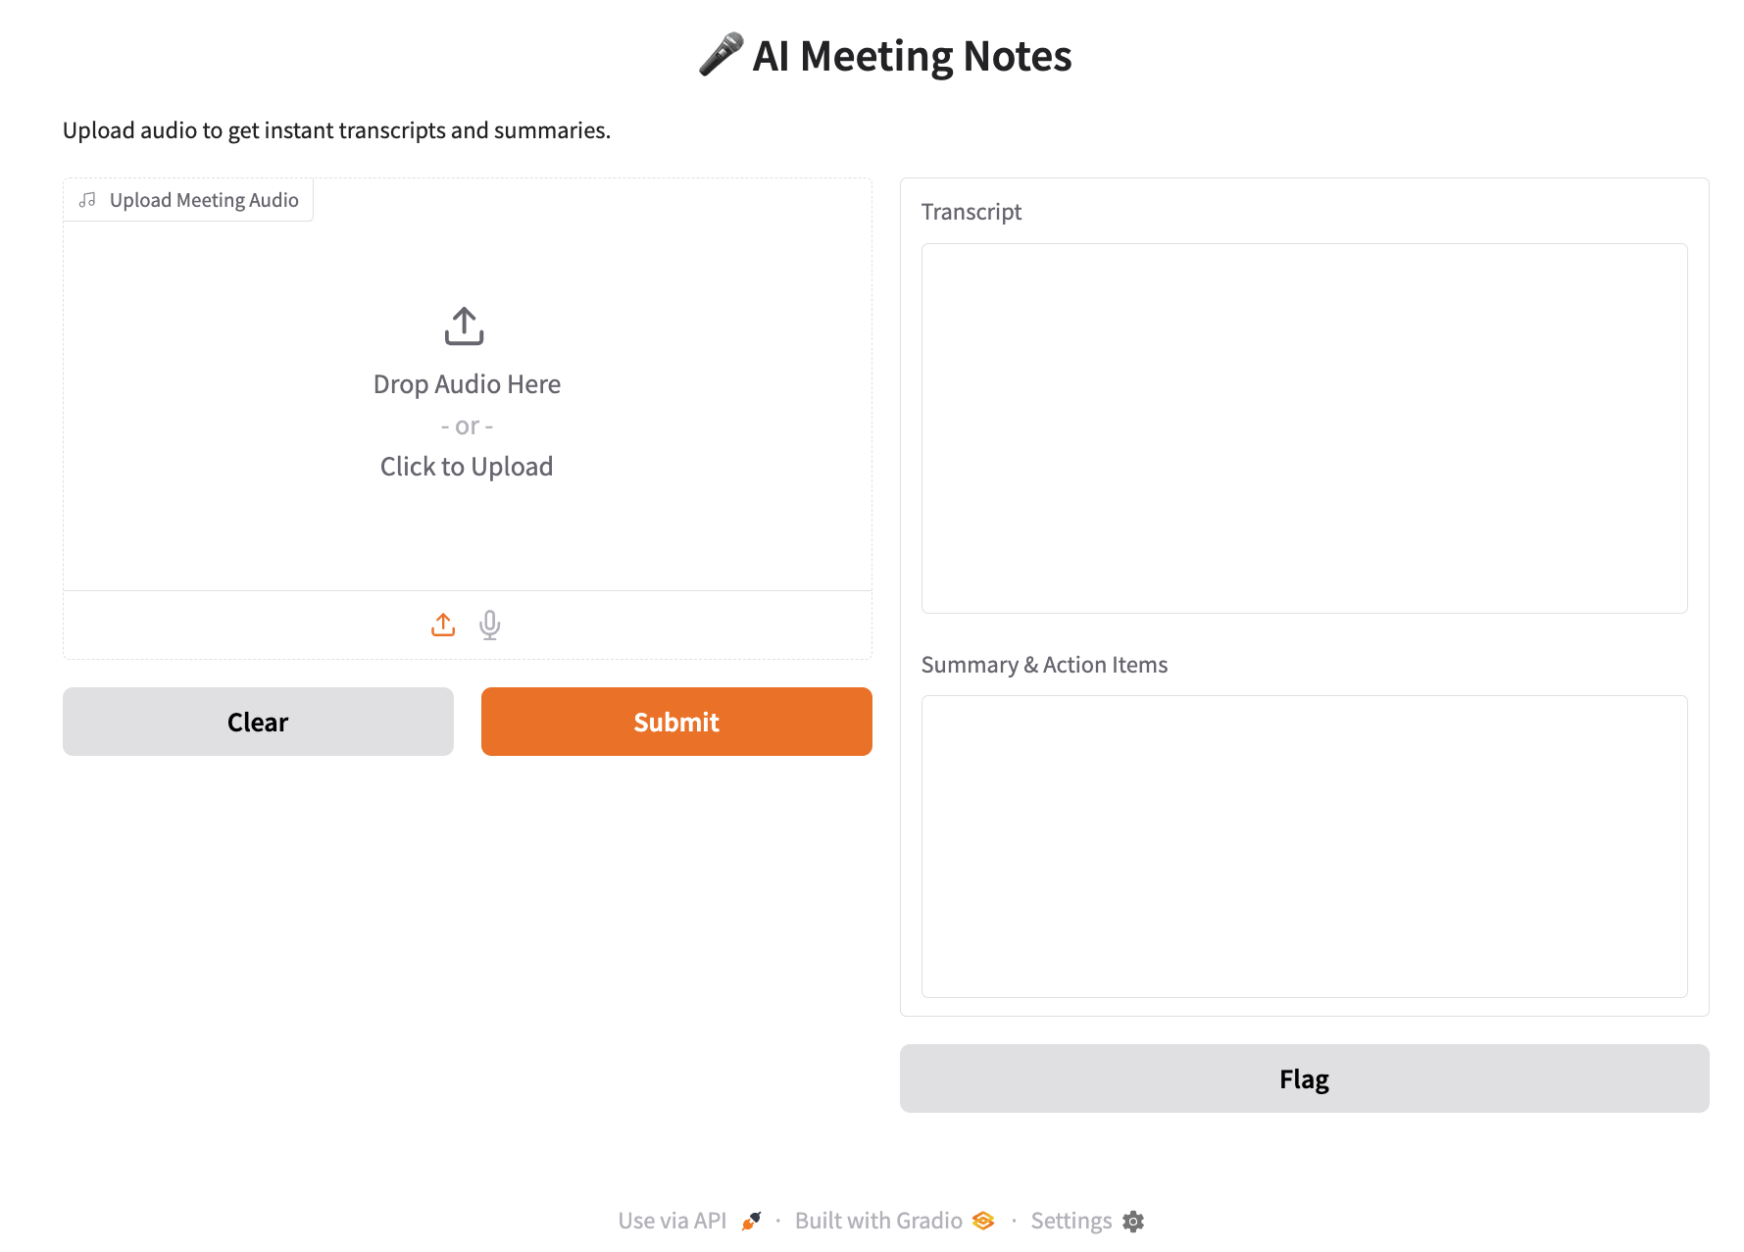Viewport: 1744px width, 1252px height.
Task: Focus the Summary & Action Items text box
Action: coord(1304,846)
